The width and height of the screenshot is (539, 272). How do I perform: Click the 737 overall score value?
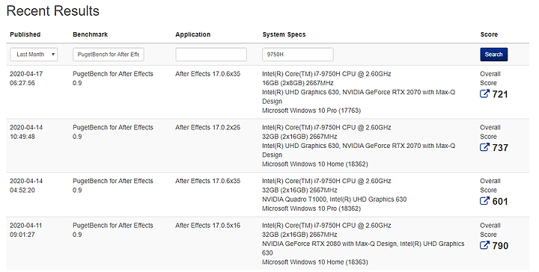coord(500,147)
